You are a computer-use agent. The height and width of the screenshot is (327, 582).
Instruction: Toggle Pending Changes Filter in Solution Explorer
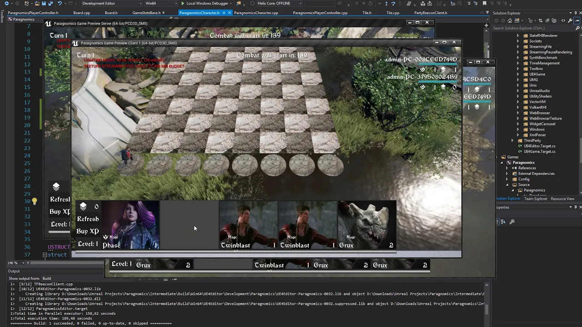coord(531,20)
